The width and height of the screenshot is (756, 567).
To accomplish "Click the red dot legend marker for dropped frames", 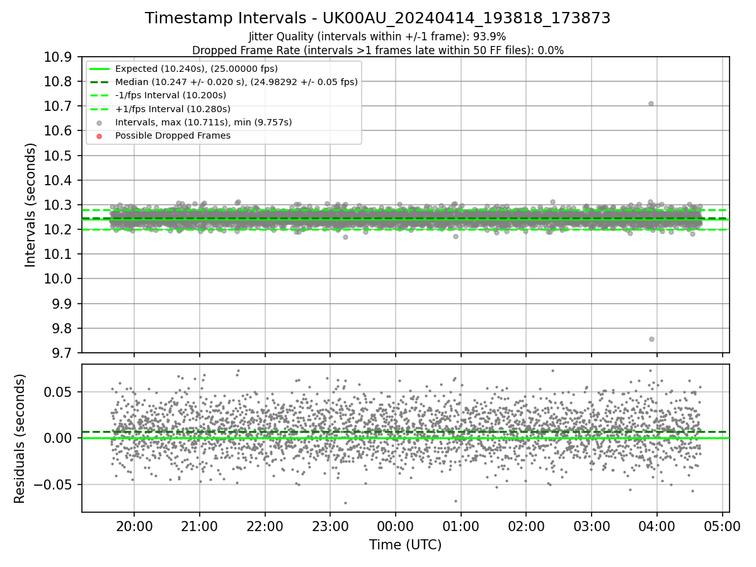I will [99, 136].
